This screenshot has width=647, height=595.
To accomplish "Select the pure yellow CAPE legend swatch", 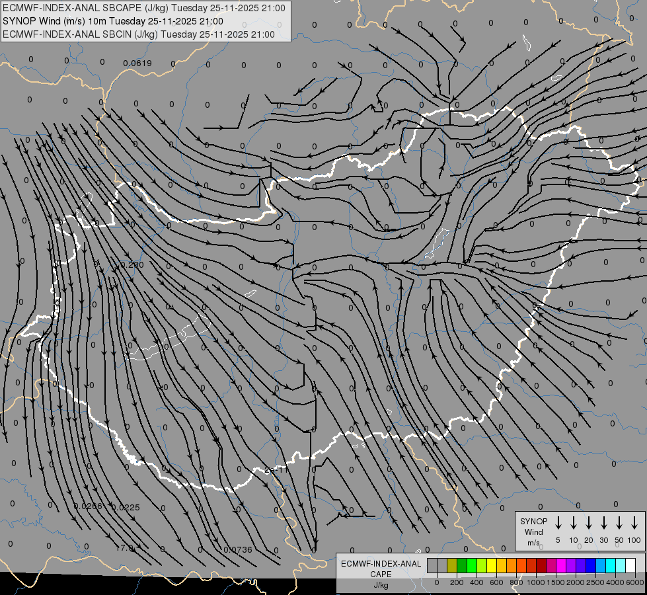I will 492,565.
